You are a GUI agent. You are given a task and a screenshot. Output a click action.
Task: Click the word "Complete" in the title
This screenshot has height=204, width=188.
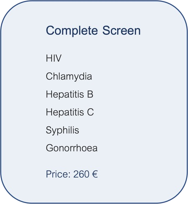[72, 31]
